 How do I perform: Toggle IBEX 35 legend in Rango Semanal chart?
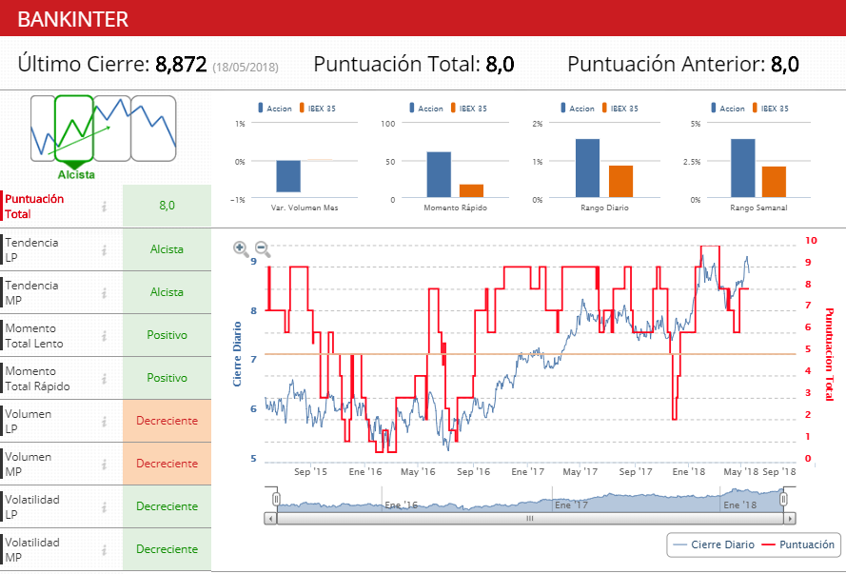point(771,109)
